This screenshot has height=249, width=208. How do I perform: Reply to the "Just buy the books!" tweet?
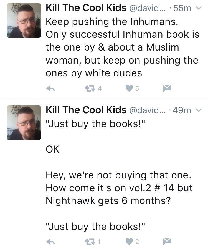[x=50, y=242]
